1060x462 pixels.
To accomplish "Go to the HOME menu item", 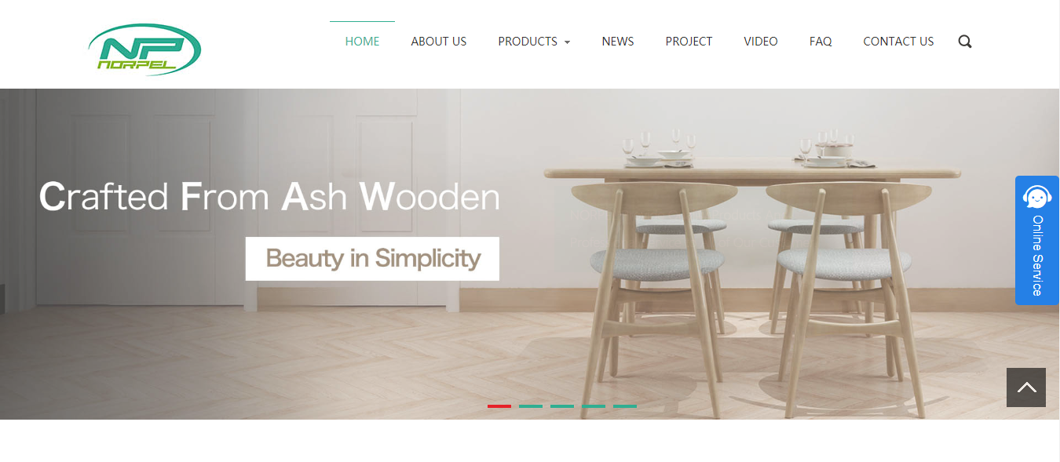I will pos(362,42).
